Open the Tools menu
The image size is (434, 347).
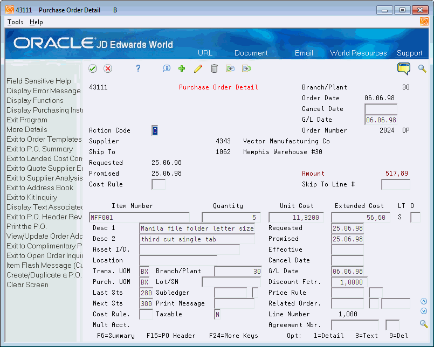click(x=15, y=22)
